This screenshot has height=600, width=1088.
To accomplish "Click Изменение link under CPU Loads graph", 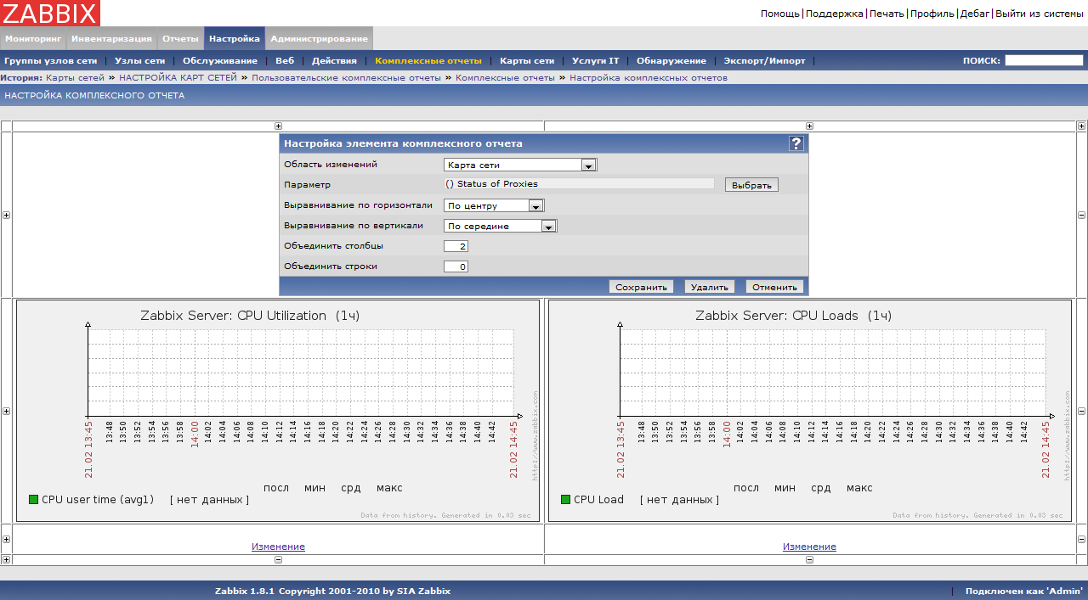I will (809, 547).
